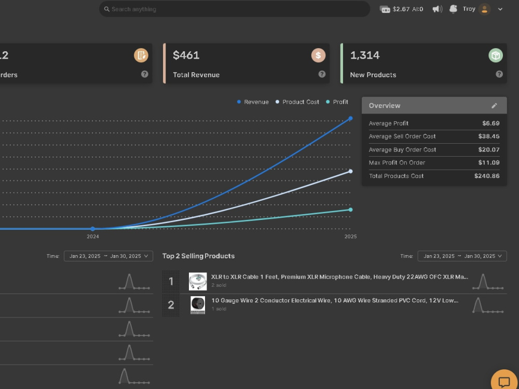Open help for New Products card
The image size is (519, 389).
pos(499,74)
